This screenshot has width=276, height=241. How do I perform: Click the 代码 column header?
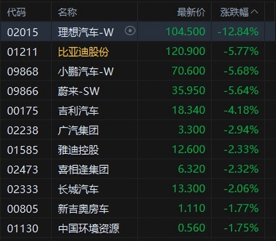16,12
